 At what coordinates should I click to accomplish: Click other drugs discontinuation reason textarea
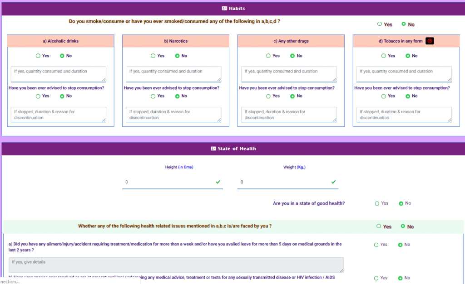289,115
